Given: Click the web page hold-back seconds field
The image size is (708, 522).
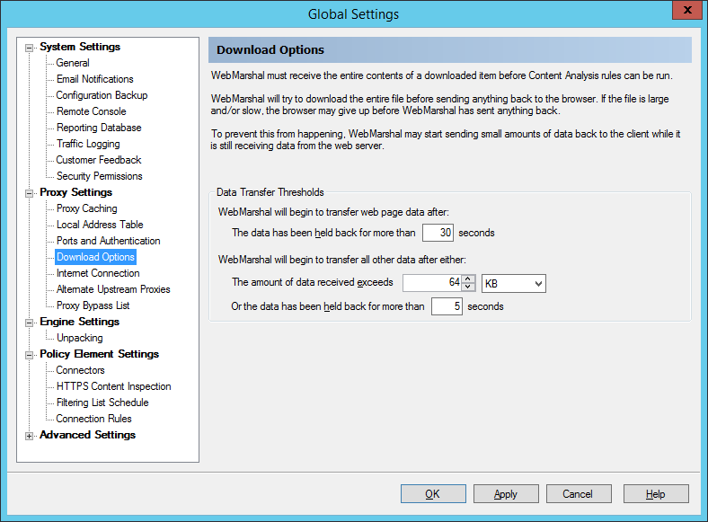Looking at the screenshot, I should click(x=438, y=233).
